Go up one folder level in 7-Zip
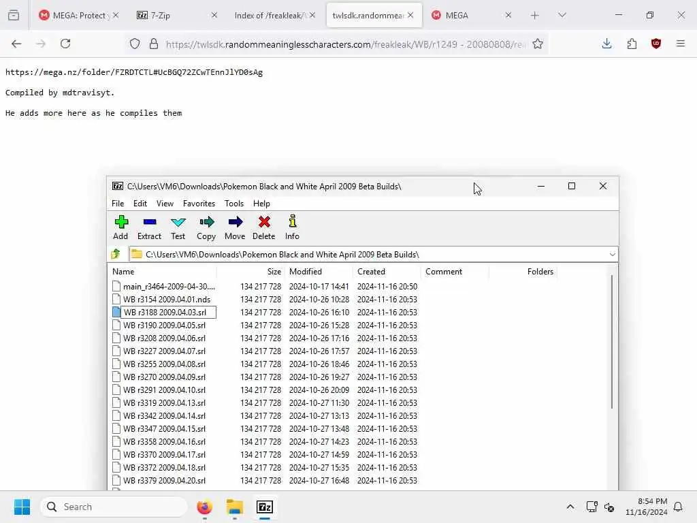Image resolution: width=697 pixels, height=523 pixels. 116,254
